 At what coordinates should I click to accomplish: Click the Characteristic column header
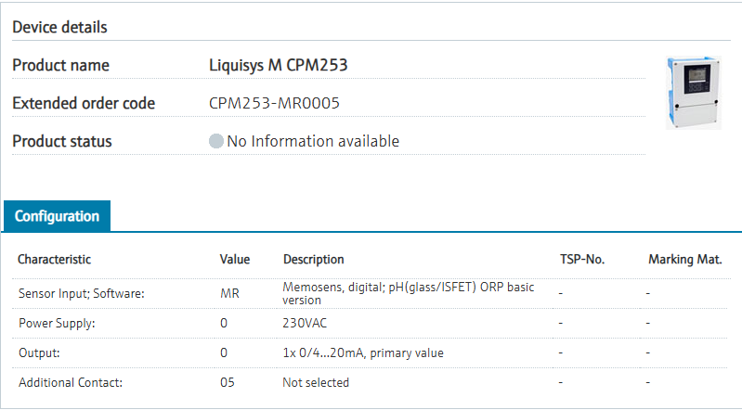coord(54,260)
